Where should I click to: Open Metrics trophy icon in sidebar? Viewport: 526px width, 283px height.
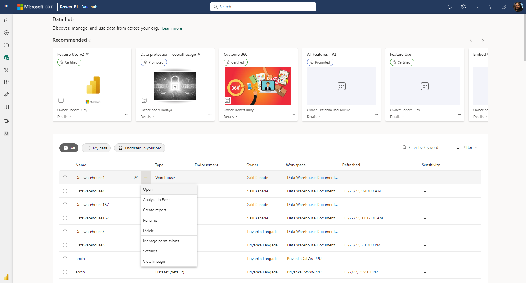point(6,70)
